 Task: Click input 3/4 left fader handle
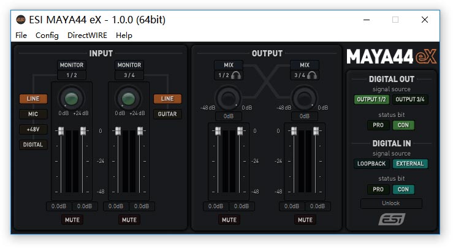pyautogui.click(x=118, y=131)
